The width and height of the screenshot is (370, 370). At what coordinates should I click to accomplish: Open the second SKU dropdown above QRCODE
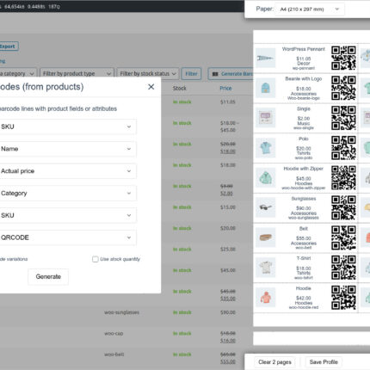click(68, 215)
